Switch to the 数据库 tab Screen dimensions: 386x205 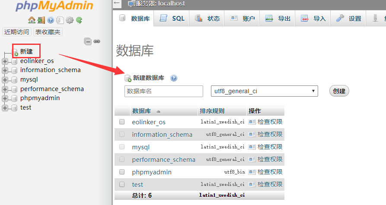point(134,19)
